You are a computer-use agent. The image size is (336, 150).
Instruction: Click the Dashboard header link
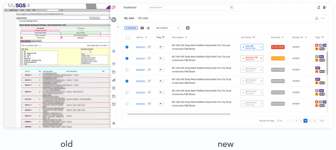click(x=130, y=7)
